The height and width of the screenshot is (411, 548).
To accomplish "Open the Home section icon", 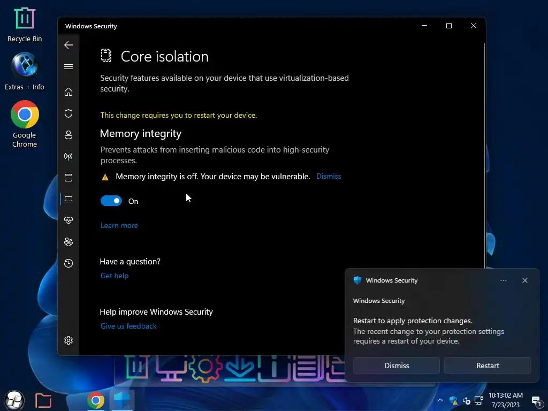I will point(68,92).
